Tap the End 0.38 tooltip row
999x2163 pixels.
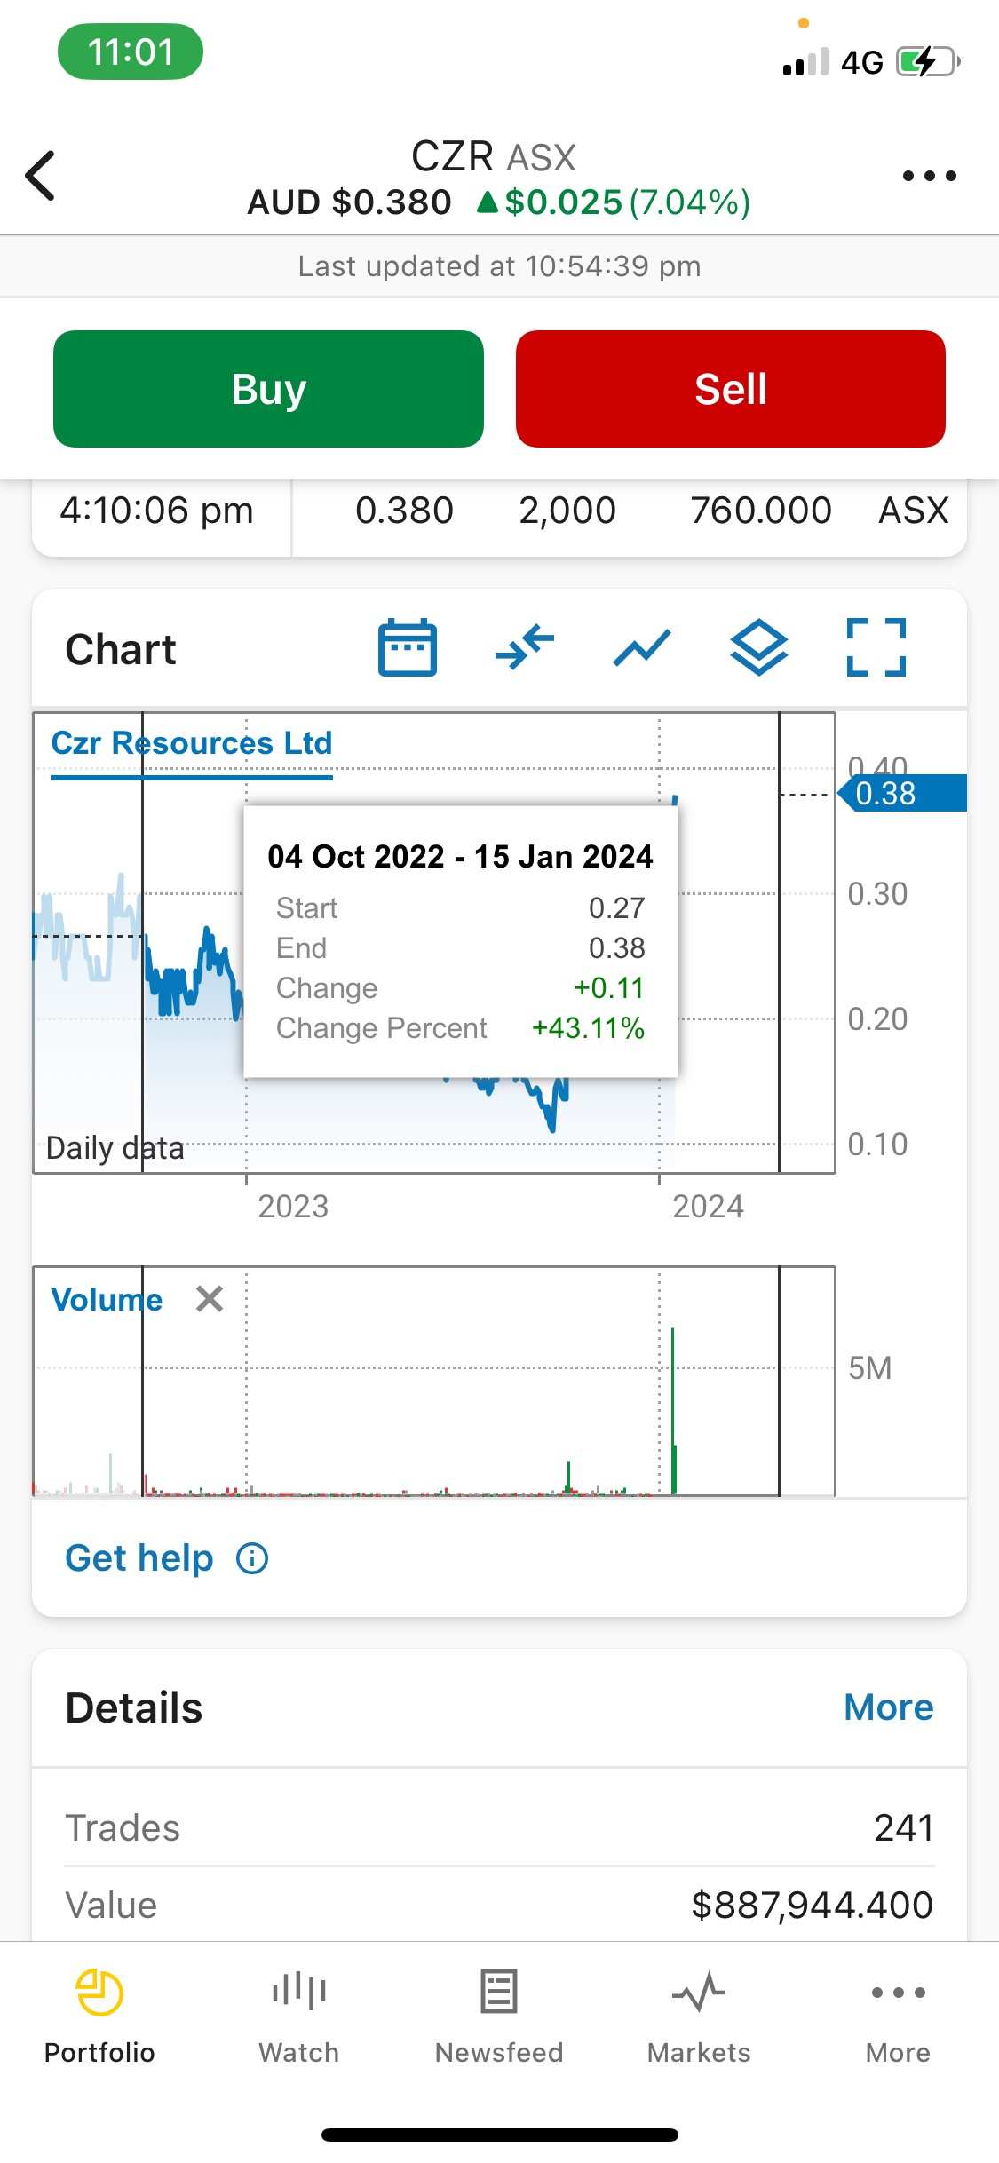click(x=460, y=948)
